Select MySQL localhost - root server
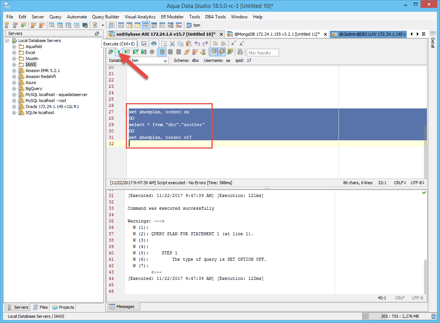The width and height of the screenshot is (440, 323). pos(46,101)
